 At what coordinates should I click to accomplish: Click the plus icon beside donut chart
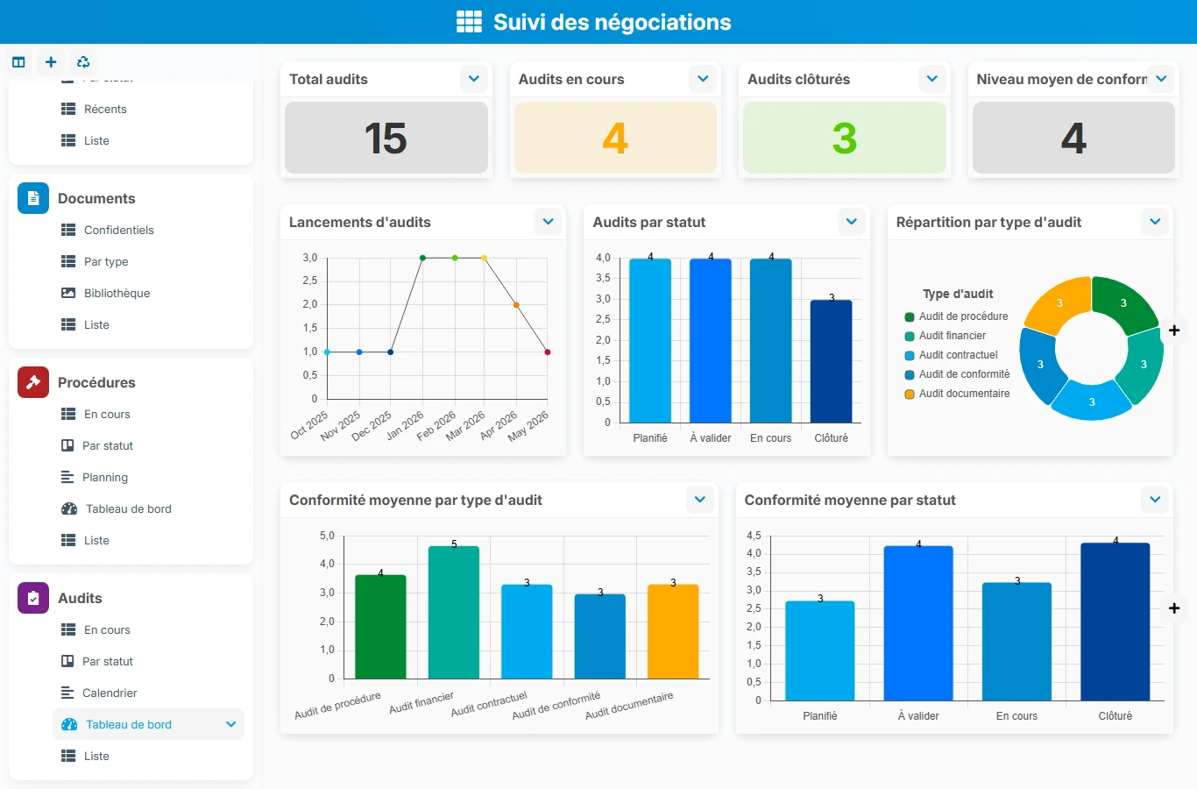click(1174, 331)
